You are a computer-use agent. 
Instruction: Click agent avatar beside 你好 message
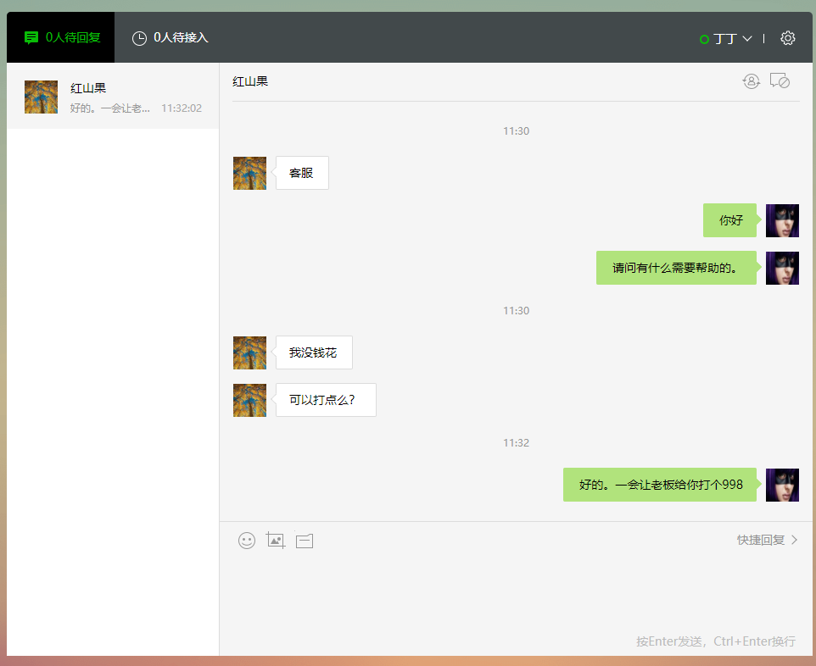point(782,220)
